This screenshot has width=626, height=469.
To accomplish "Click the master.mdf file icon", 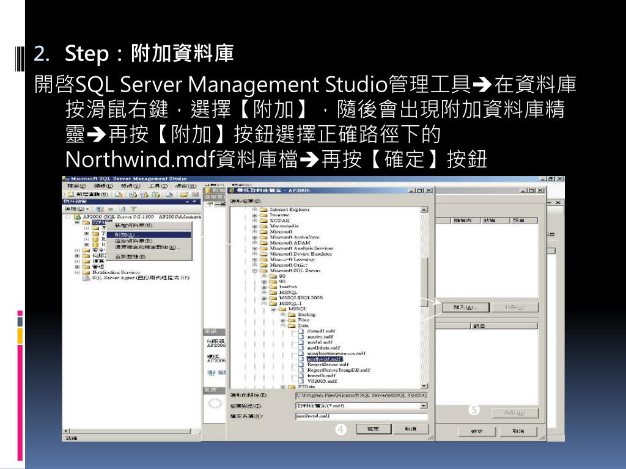I will tap(301, 336).
